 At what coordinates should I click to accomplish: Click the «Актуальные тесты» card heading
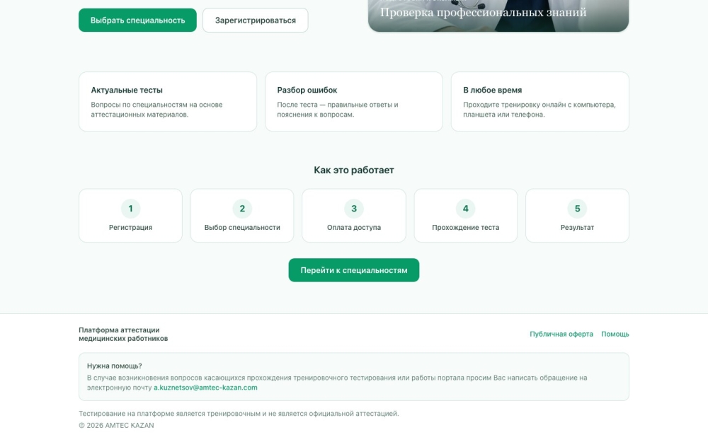coord(127,91)
